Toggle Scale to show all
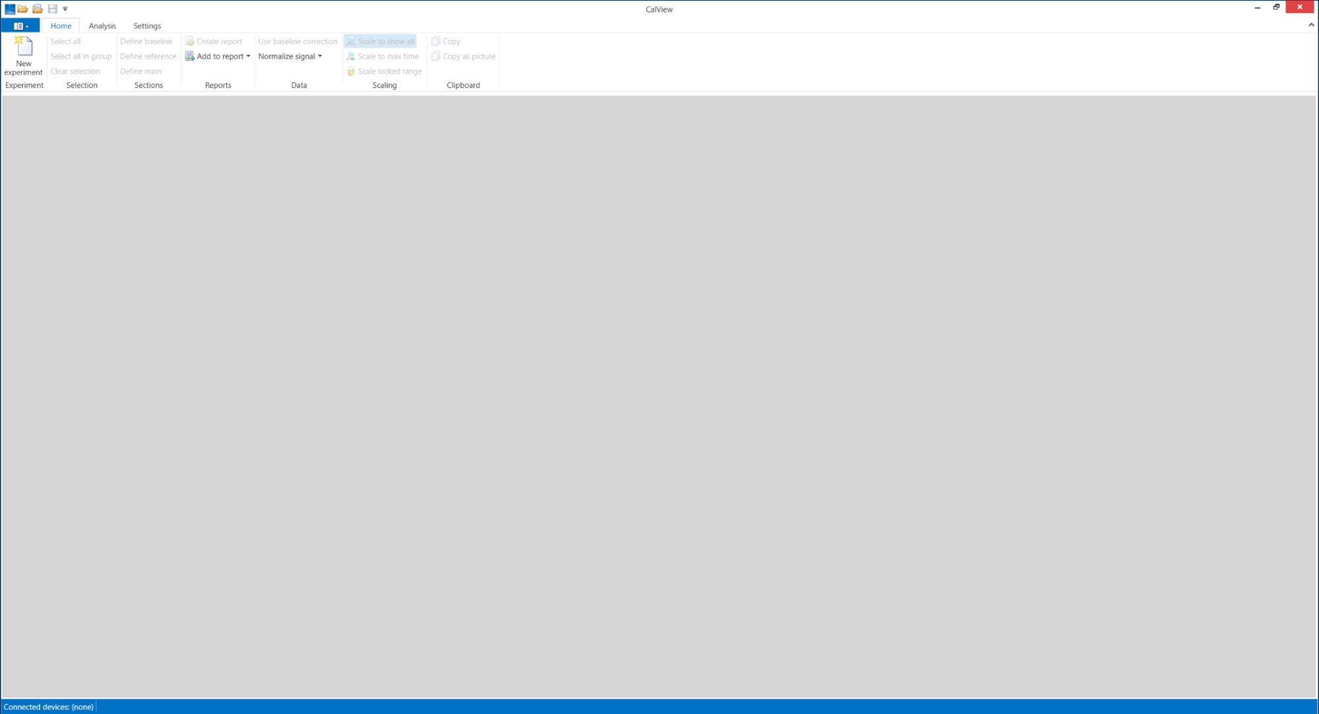Screen dimensions: 1319x714 point(381,42)
